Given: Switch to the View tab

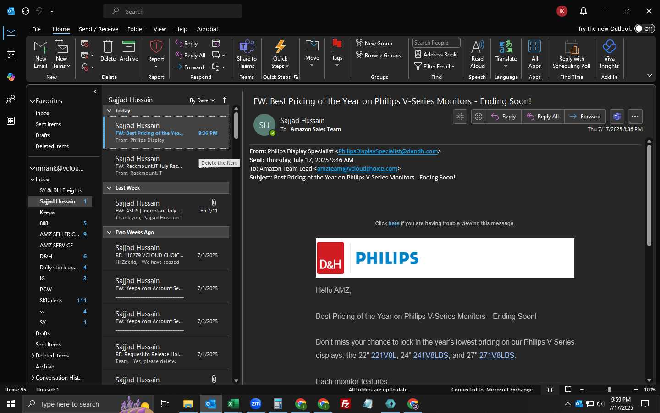Looking at the screenshot, I should point(159,29).
